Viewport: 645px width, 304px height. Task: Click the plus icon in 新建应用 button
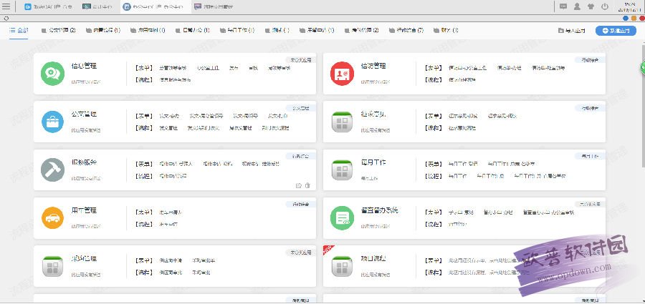click(605, 30)
